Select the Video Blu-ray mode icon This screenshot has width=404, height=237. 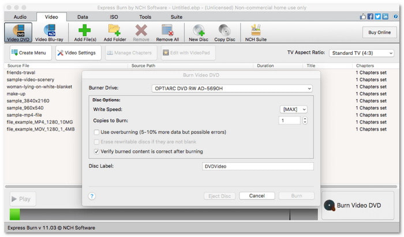tap(49, 32)
